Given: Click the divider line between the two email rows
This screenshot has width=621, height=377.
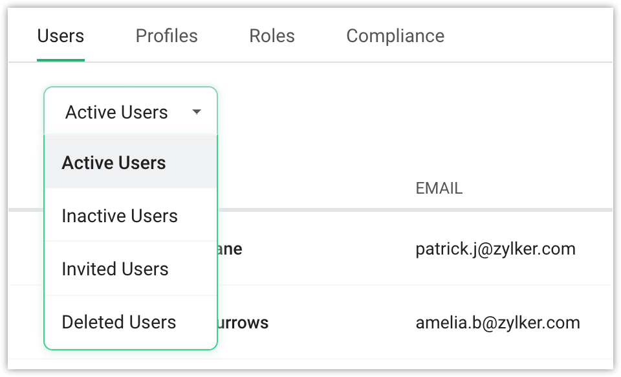Looking at the screenshot, I should tap(414, 285).
